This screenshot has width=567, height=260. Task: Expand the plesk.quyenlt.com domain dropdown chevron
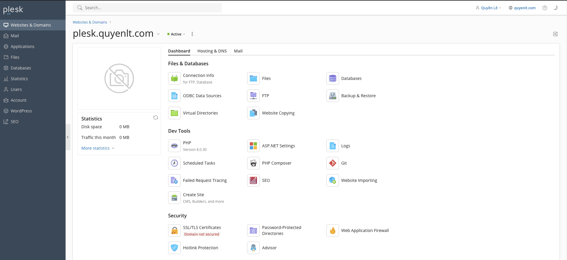158,34
